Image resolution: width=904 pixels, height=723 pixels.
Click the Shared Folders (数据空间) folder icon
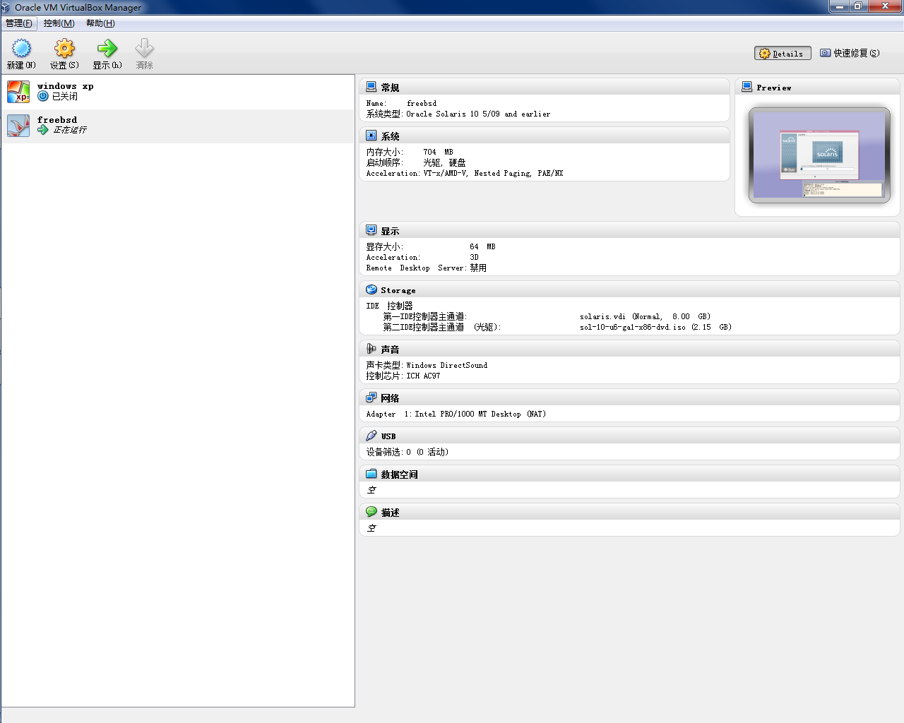tap(371, 474)
